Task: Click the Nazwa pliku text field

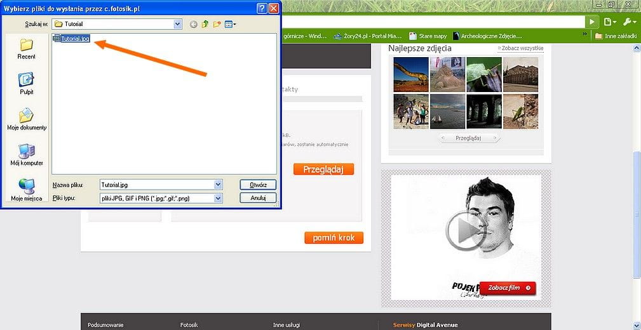Action: 158,185
